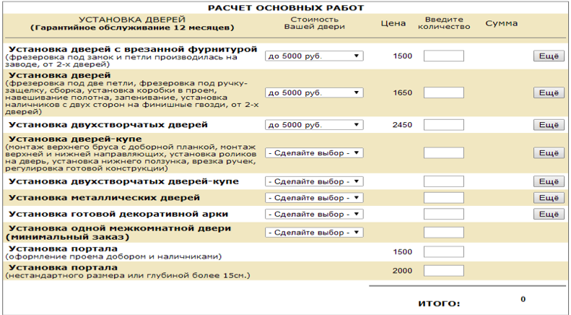Click 'Ещё' button for doors with врезанной фурнитурой

tap(549, 56)
